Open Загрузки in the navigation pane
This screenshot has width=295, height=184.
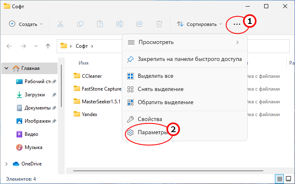click(35, 95)
